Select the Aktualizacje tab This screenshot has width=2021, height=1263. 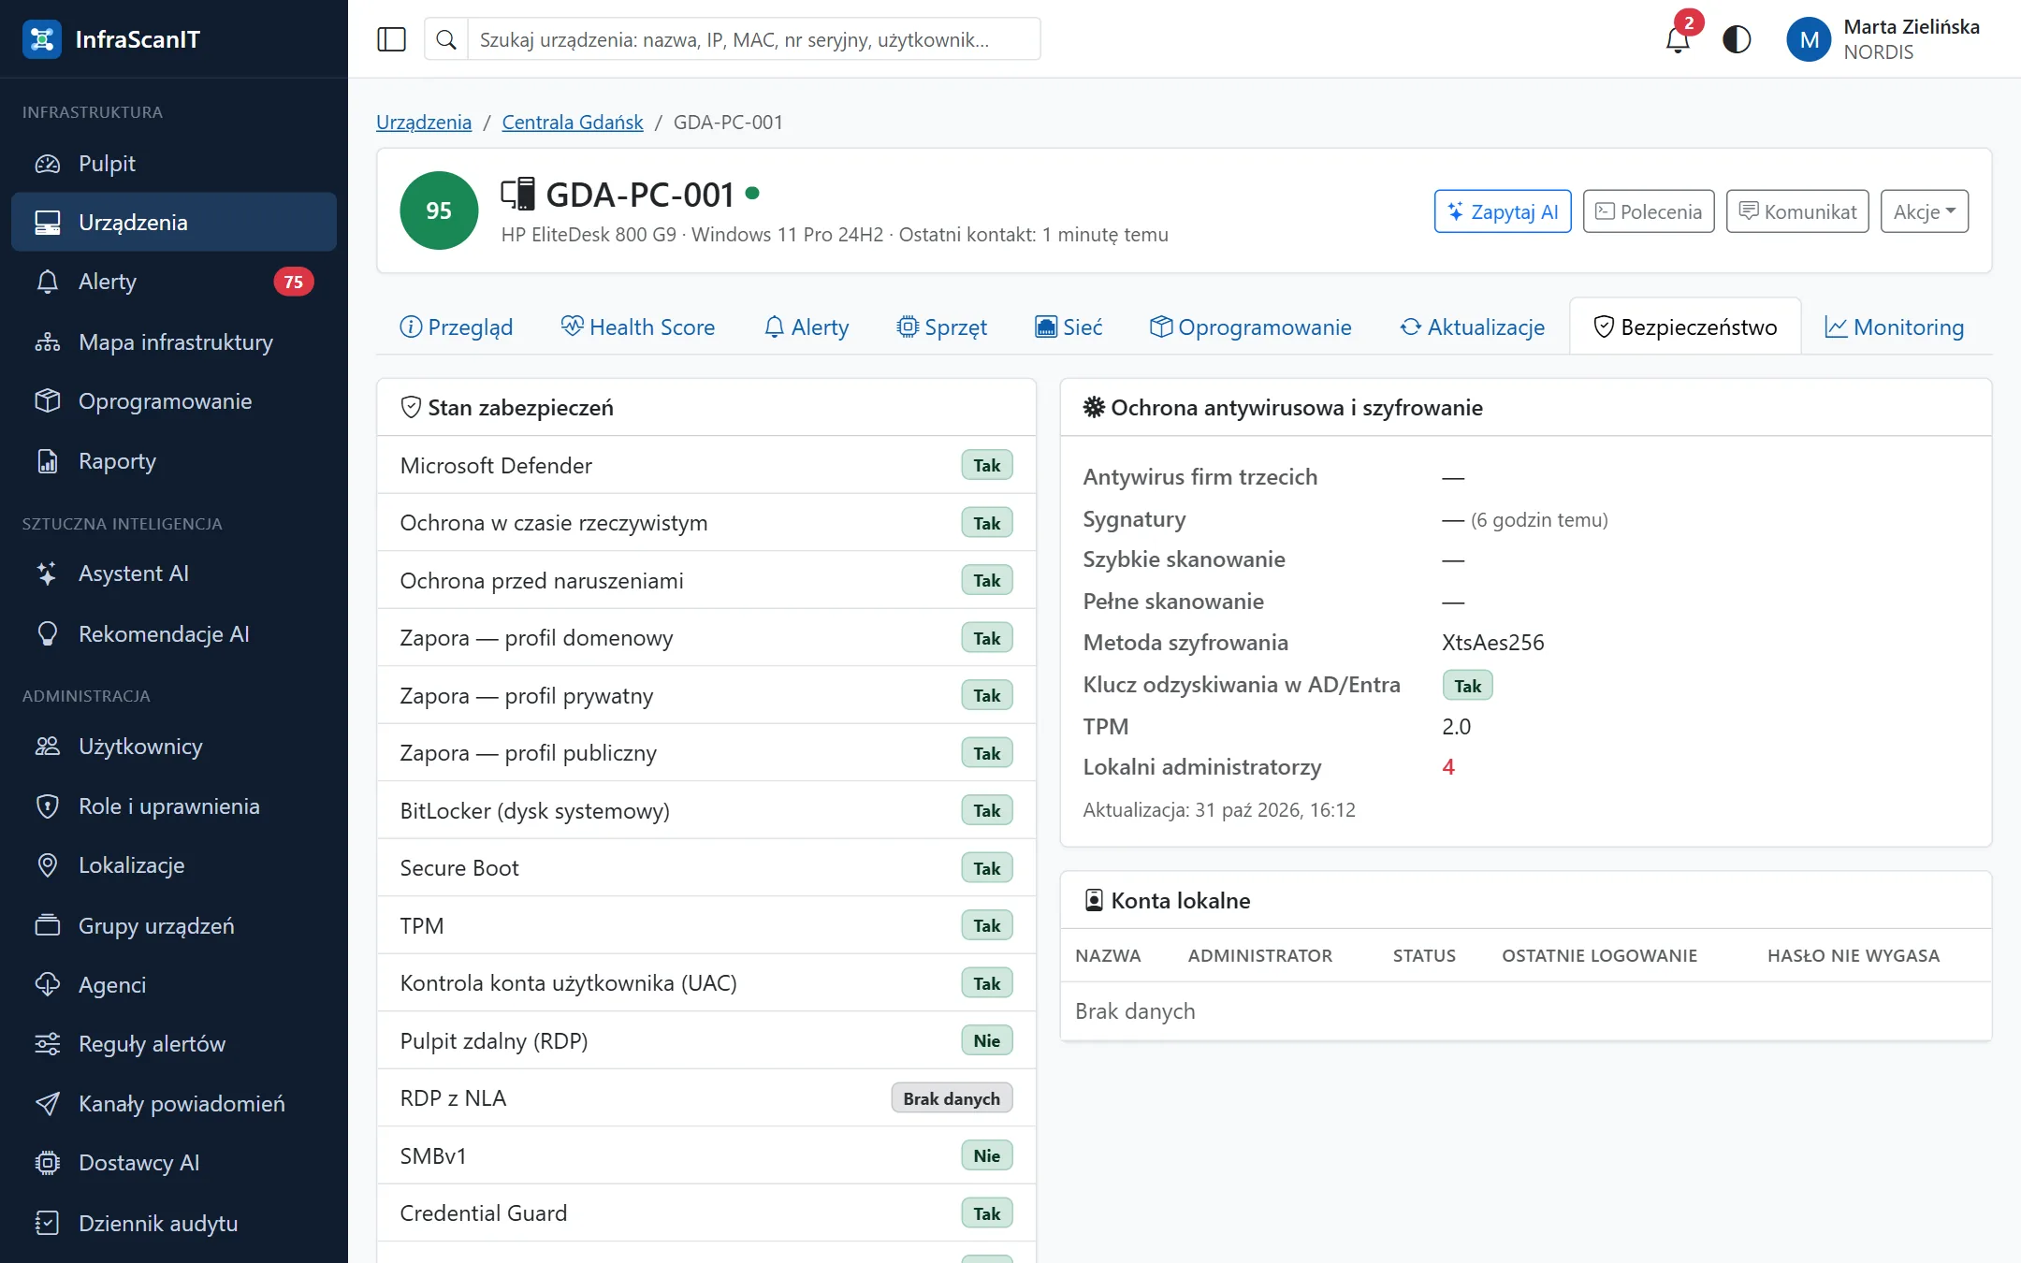tap(1472, 327)
